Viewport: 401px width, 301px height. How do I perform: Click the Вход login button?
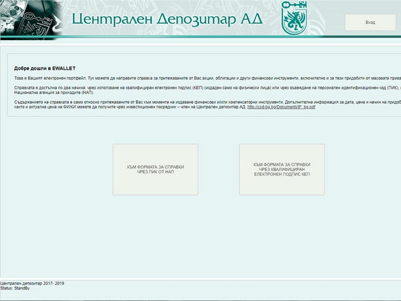click(x=370, y=23)
